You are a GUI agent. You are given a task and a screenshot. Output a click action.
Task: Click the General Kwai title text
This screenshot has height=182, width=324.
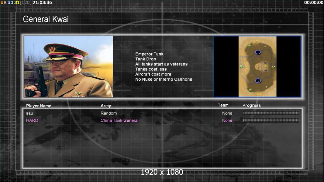pos(46,19)
